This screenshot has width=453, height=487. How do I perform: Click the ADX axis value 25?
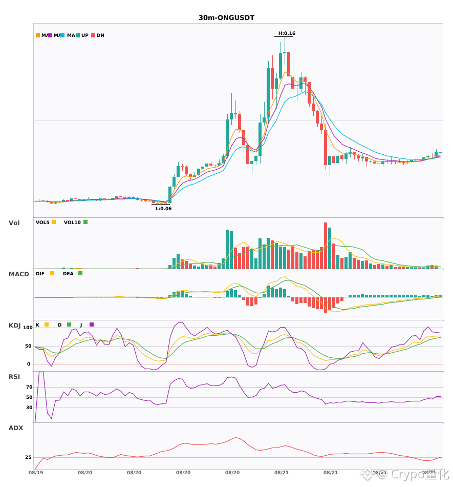click(x=28, y=457)
